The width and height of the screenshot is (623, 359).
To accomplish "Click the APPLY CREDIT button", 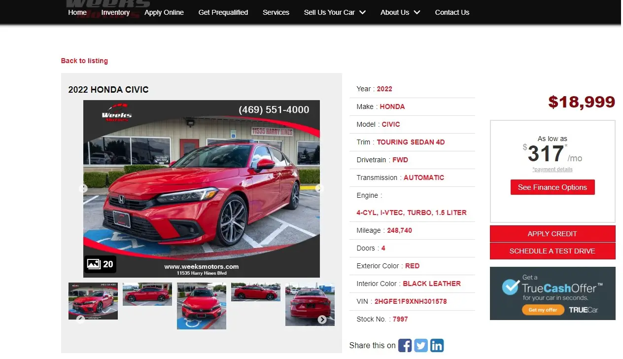I will pyautogui.click(x=553, y=234).
